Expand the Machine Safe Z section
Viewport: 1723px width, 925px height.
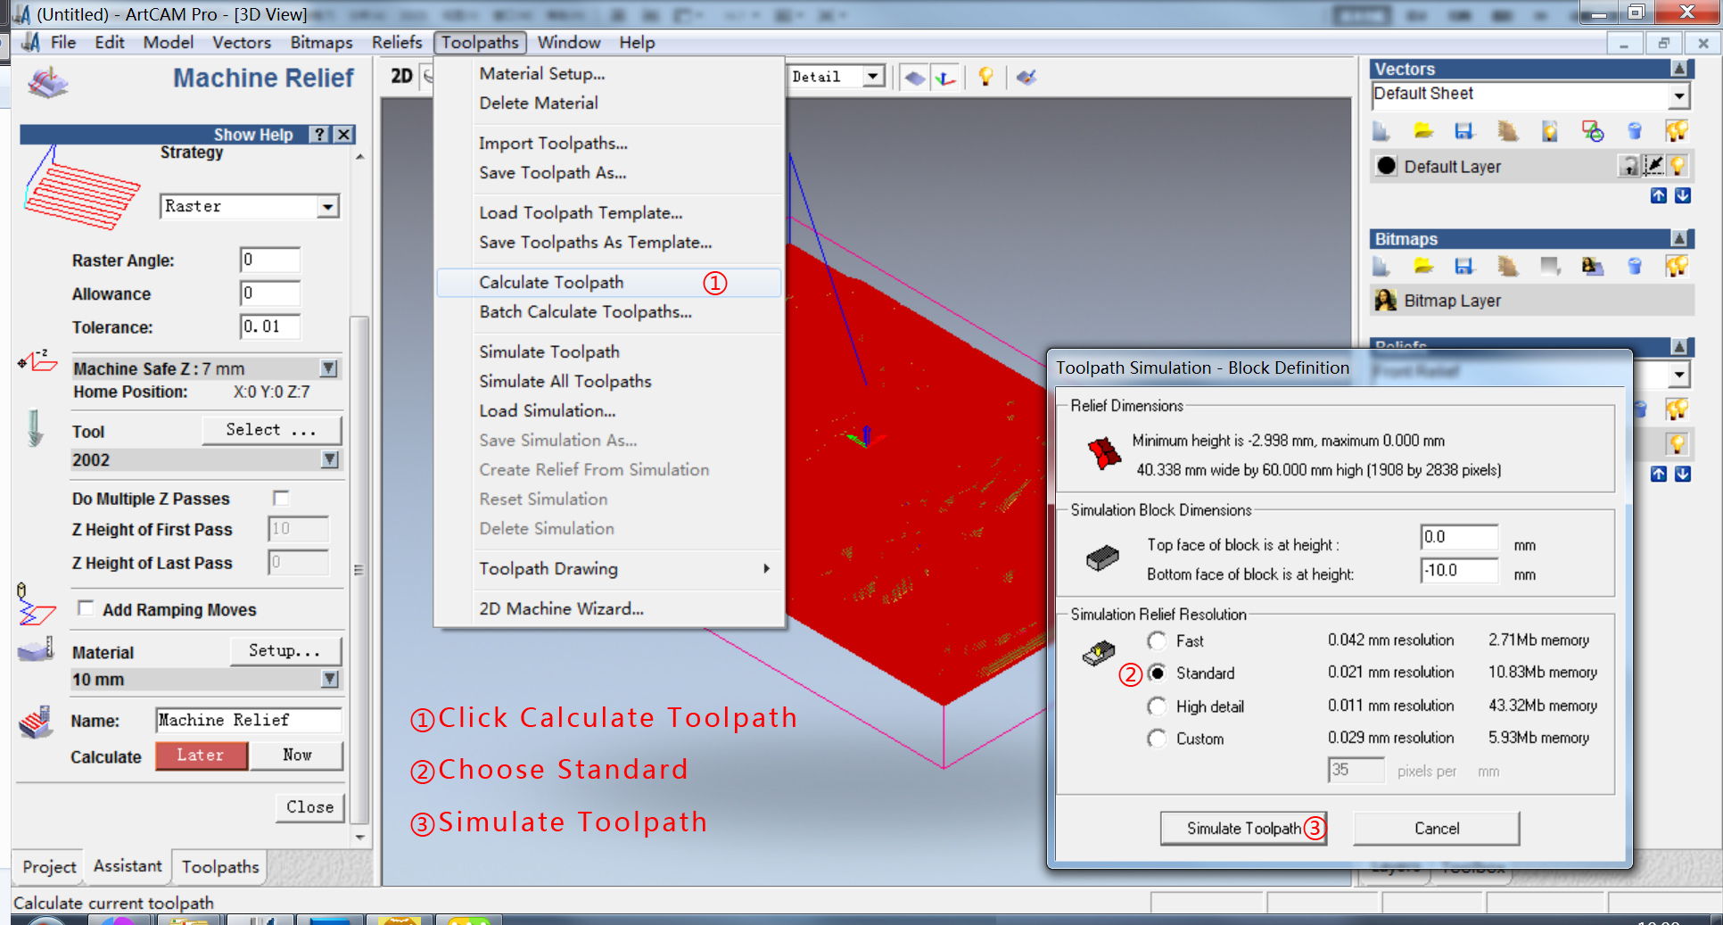(x=329, y=368)
